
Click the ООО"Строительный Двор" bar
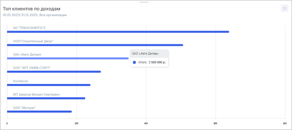click(x=95, y=45)
